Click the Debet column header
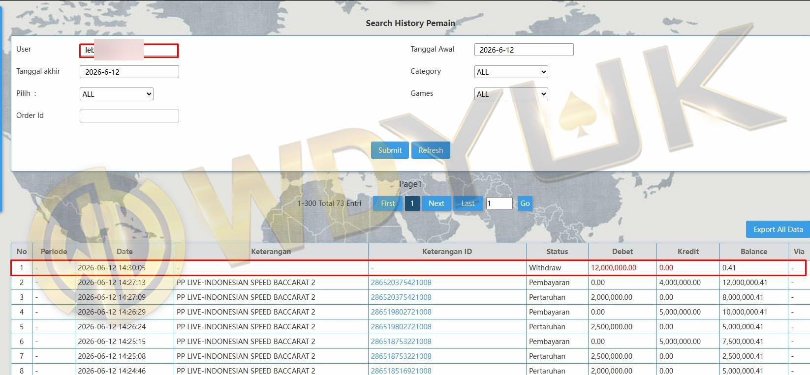810x375 pixels. pyautogui.click(x=623, y=252)
